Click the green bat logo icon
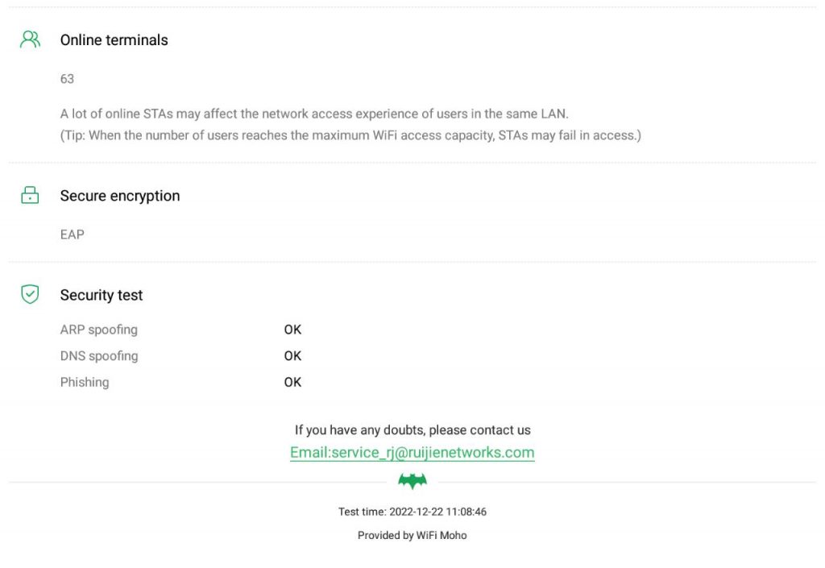This screenshot has width=825, height=568. click(x=412, y=482)
